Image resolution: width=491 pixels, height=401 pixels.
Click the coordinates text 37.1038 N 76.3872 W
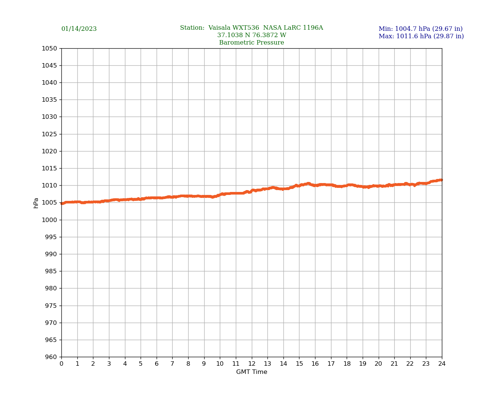(251, 35)
